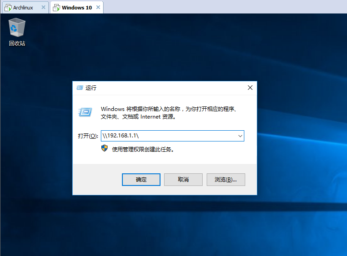Expand the Open field history dropdown
Screen dimensions: 347x256
pyautogui.click(x=240, y=136)
